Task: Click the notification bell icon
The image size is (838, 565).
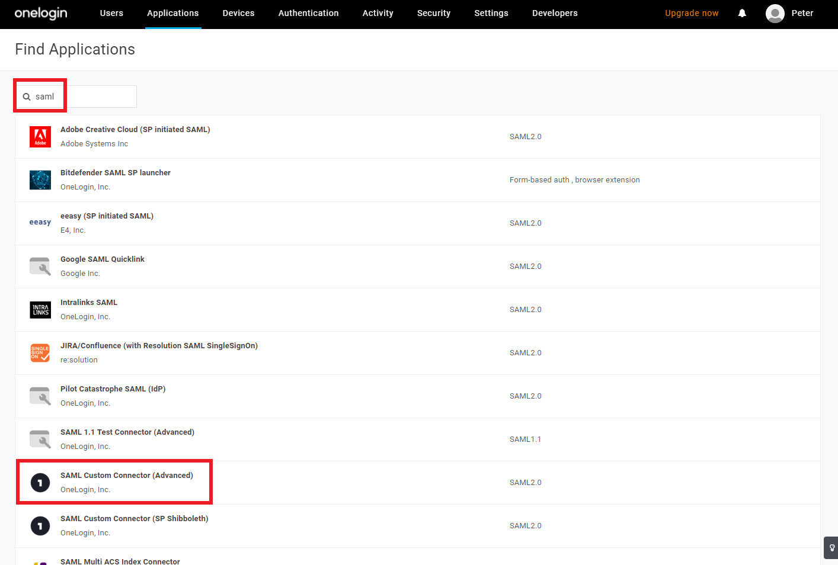Action: tap(742, 13)
